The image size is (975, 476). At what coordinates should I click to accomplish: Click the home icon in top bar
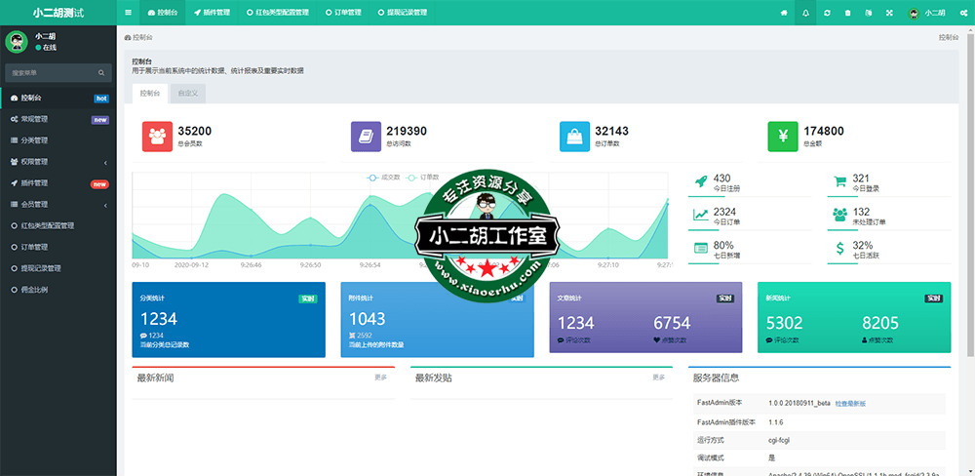[785, 13]
